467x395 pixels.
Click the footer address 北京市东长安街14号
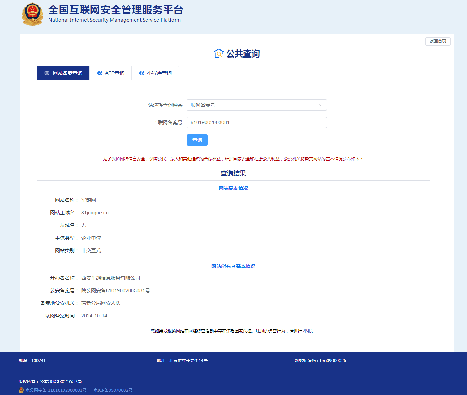pos(188,361)
